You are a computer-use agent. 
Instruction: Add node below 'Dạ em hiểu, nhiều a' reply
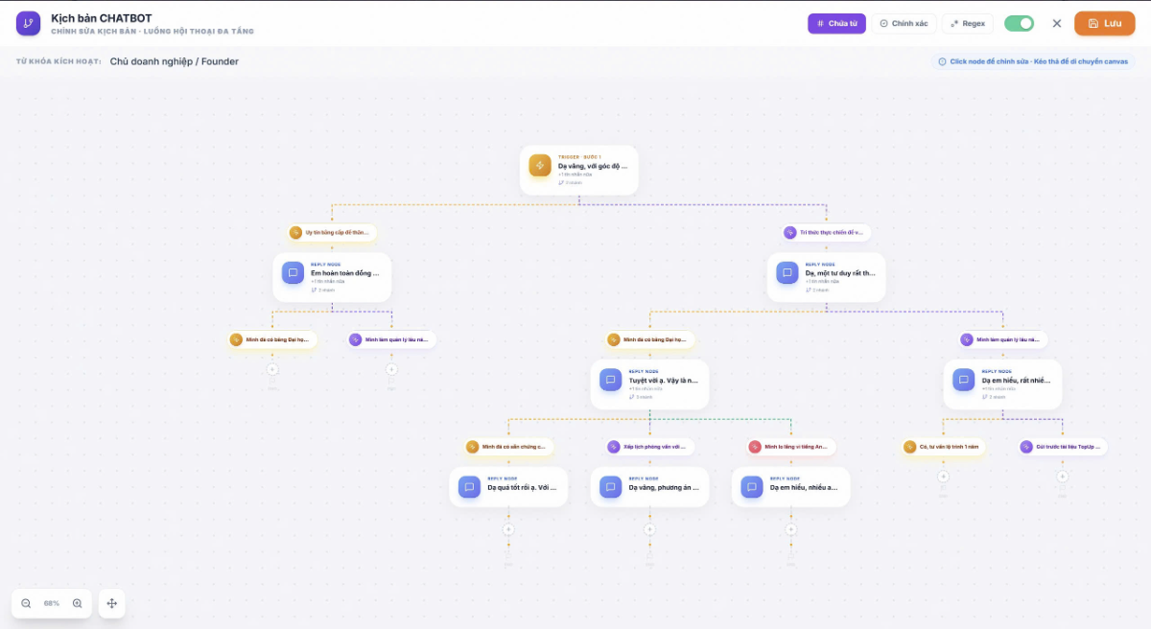[790, 529]
